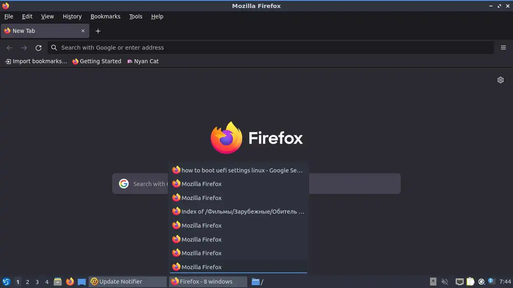Open the History menu
513x288 pixels.
click(x=72, y=16)
